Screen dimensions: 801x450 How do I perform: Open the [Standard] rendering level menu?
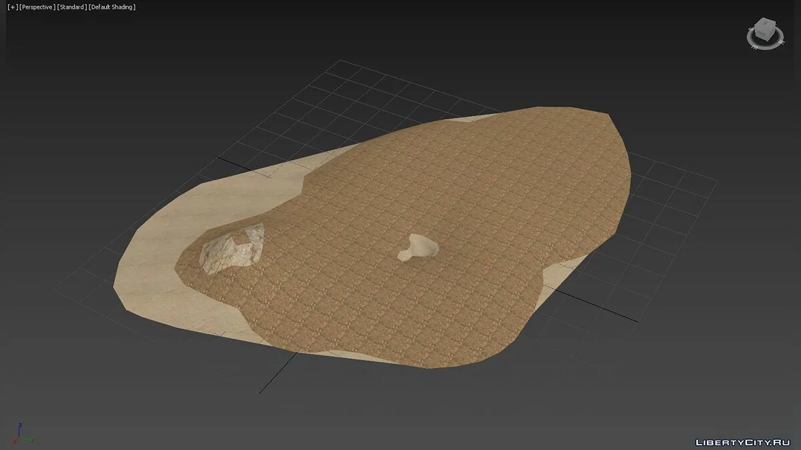tap(72, 7)
